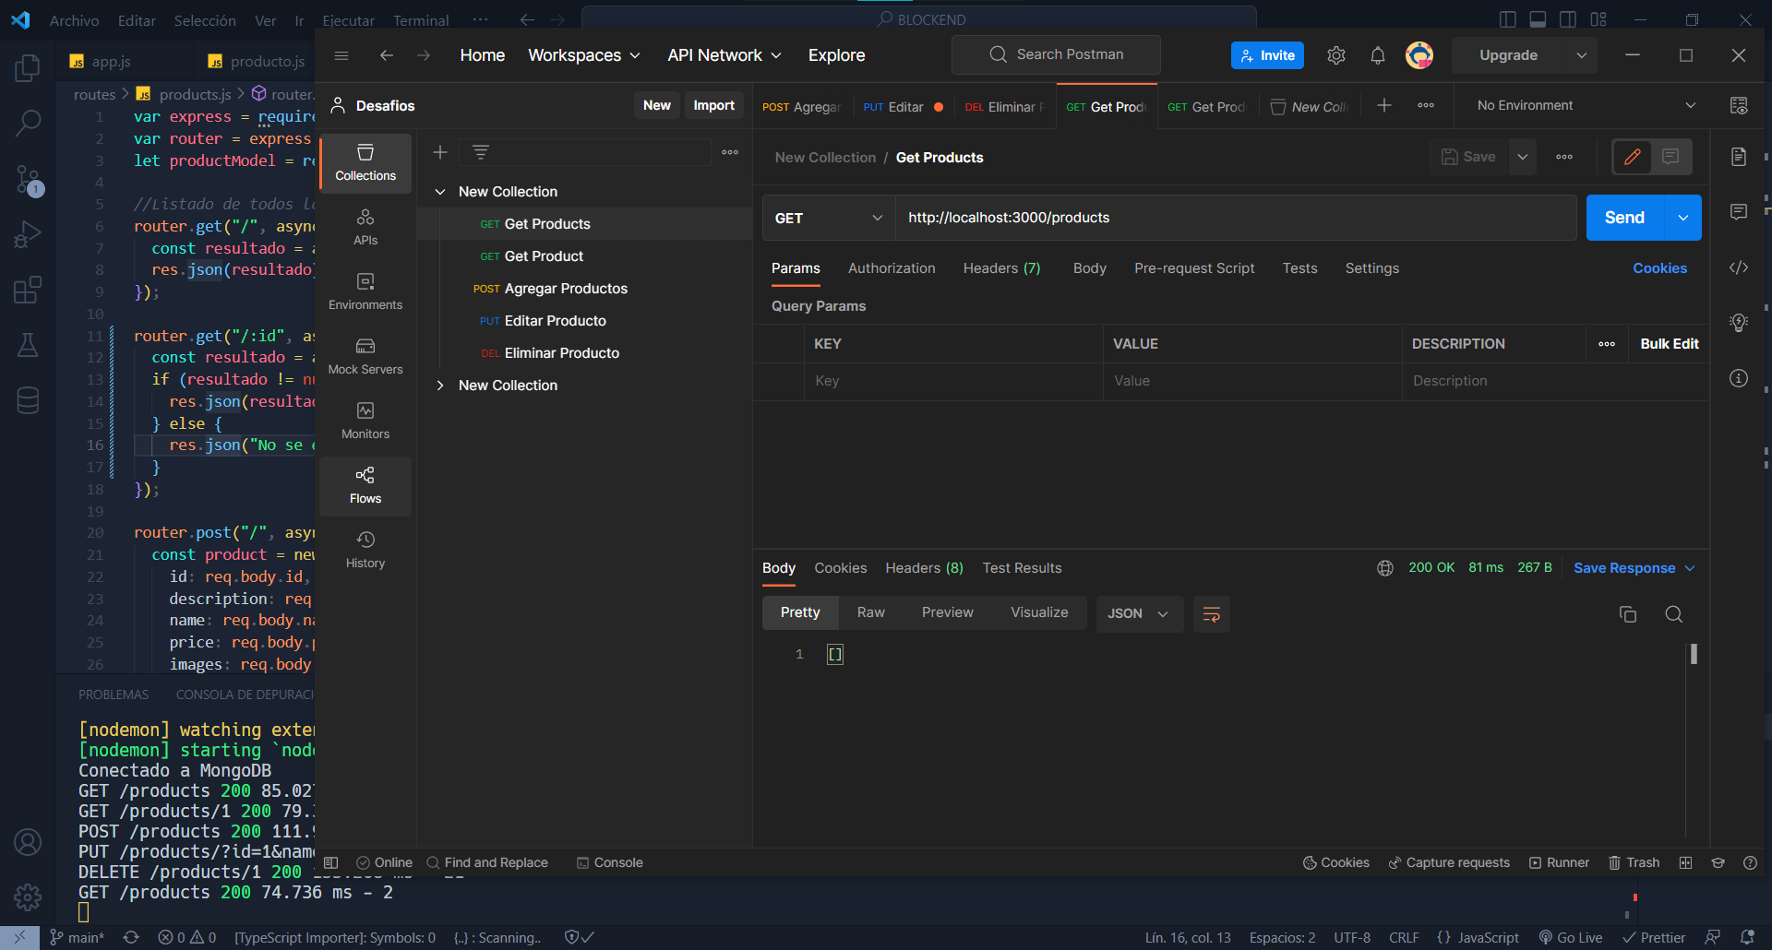1772x950 pixels.
Task: Open the related info lightbulb icon
Action: 1739,323
